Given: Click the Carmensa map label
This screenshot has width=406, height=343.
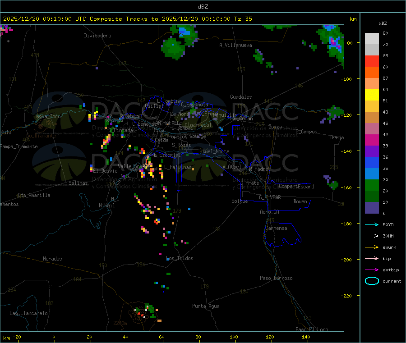Looking at the screenshot, I should click(276, 228).
